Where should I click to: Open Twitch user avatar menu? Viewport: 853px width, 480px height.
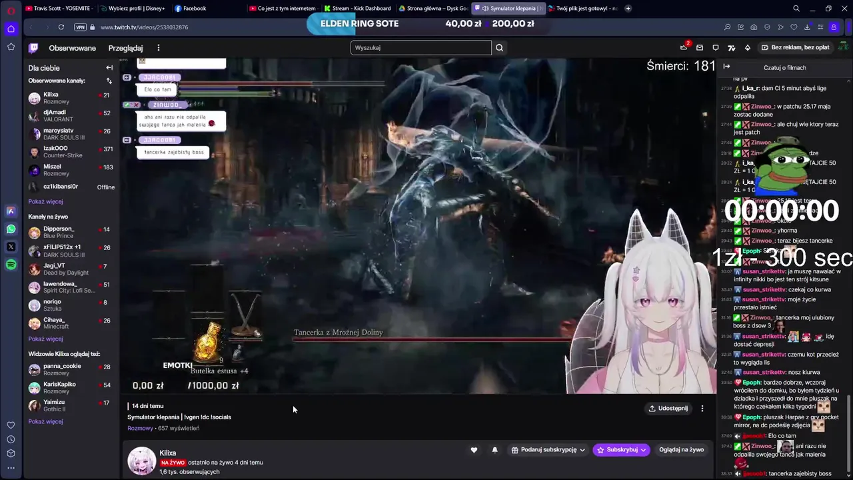click(844, 47)
